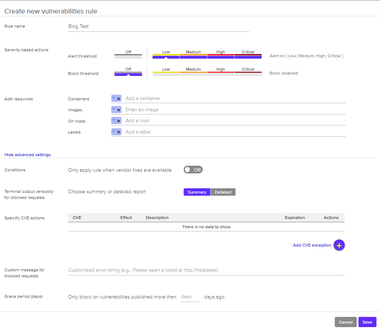Screen dimensions: 380x331
Task: Focus the custom error message field
Action: pos(206,270)
